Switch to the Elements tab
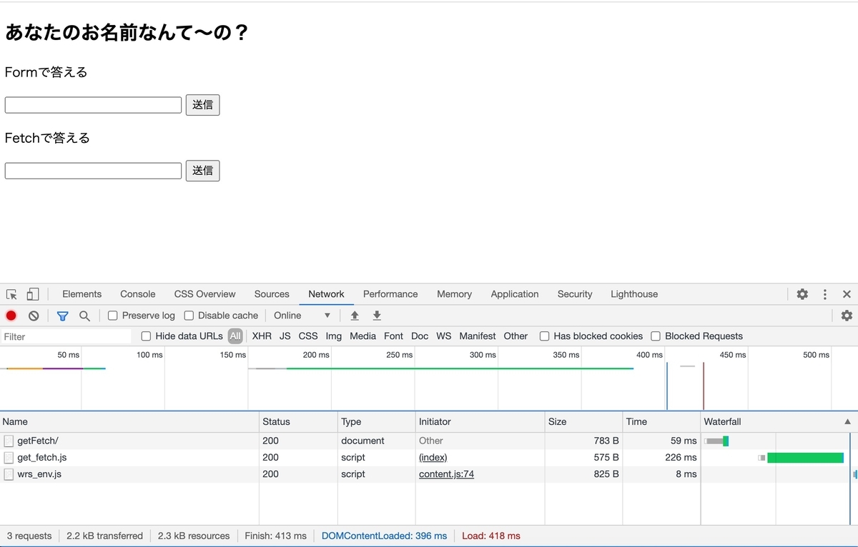Viewport: 858px width, 547px height. [82, 294]
